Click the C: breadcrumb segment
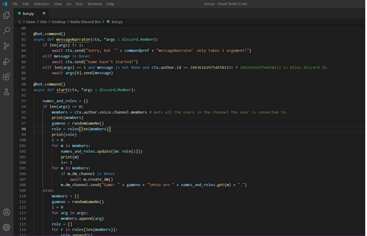Viewport: 367px width, 236px height. click(20, 22)
